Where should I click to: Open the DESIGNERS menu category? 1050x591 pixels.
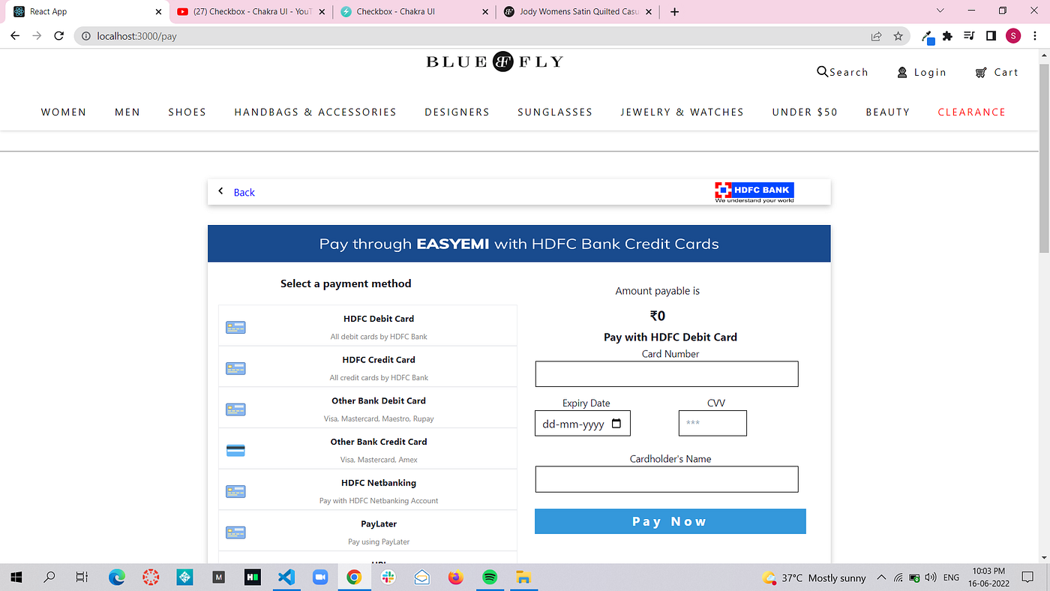point(457,112)
